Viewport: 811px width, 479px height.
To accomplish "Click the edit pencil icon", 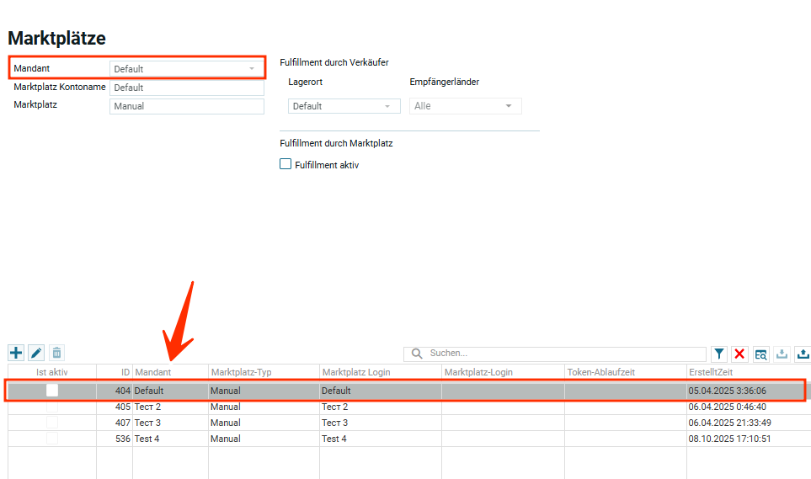I will (36, 354).
